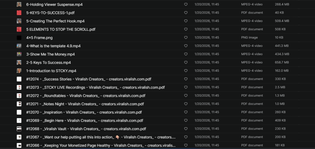Favorite the #12074 Success Stories PDF

click(186, 79)
